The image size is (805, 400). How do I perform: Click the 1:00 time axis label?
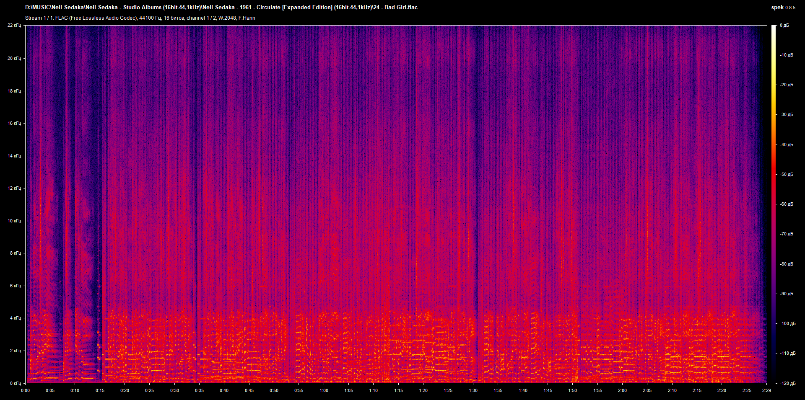324,390
